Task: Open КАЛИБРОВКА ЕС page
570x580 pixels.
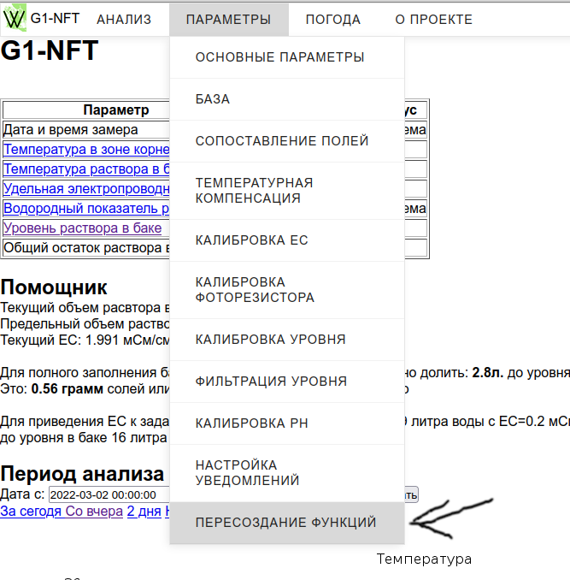Action: (x=251, y=240)
